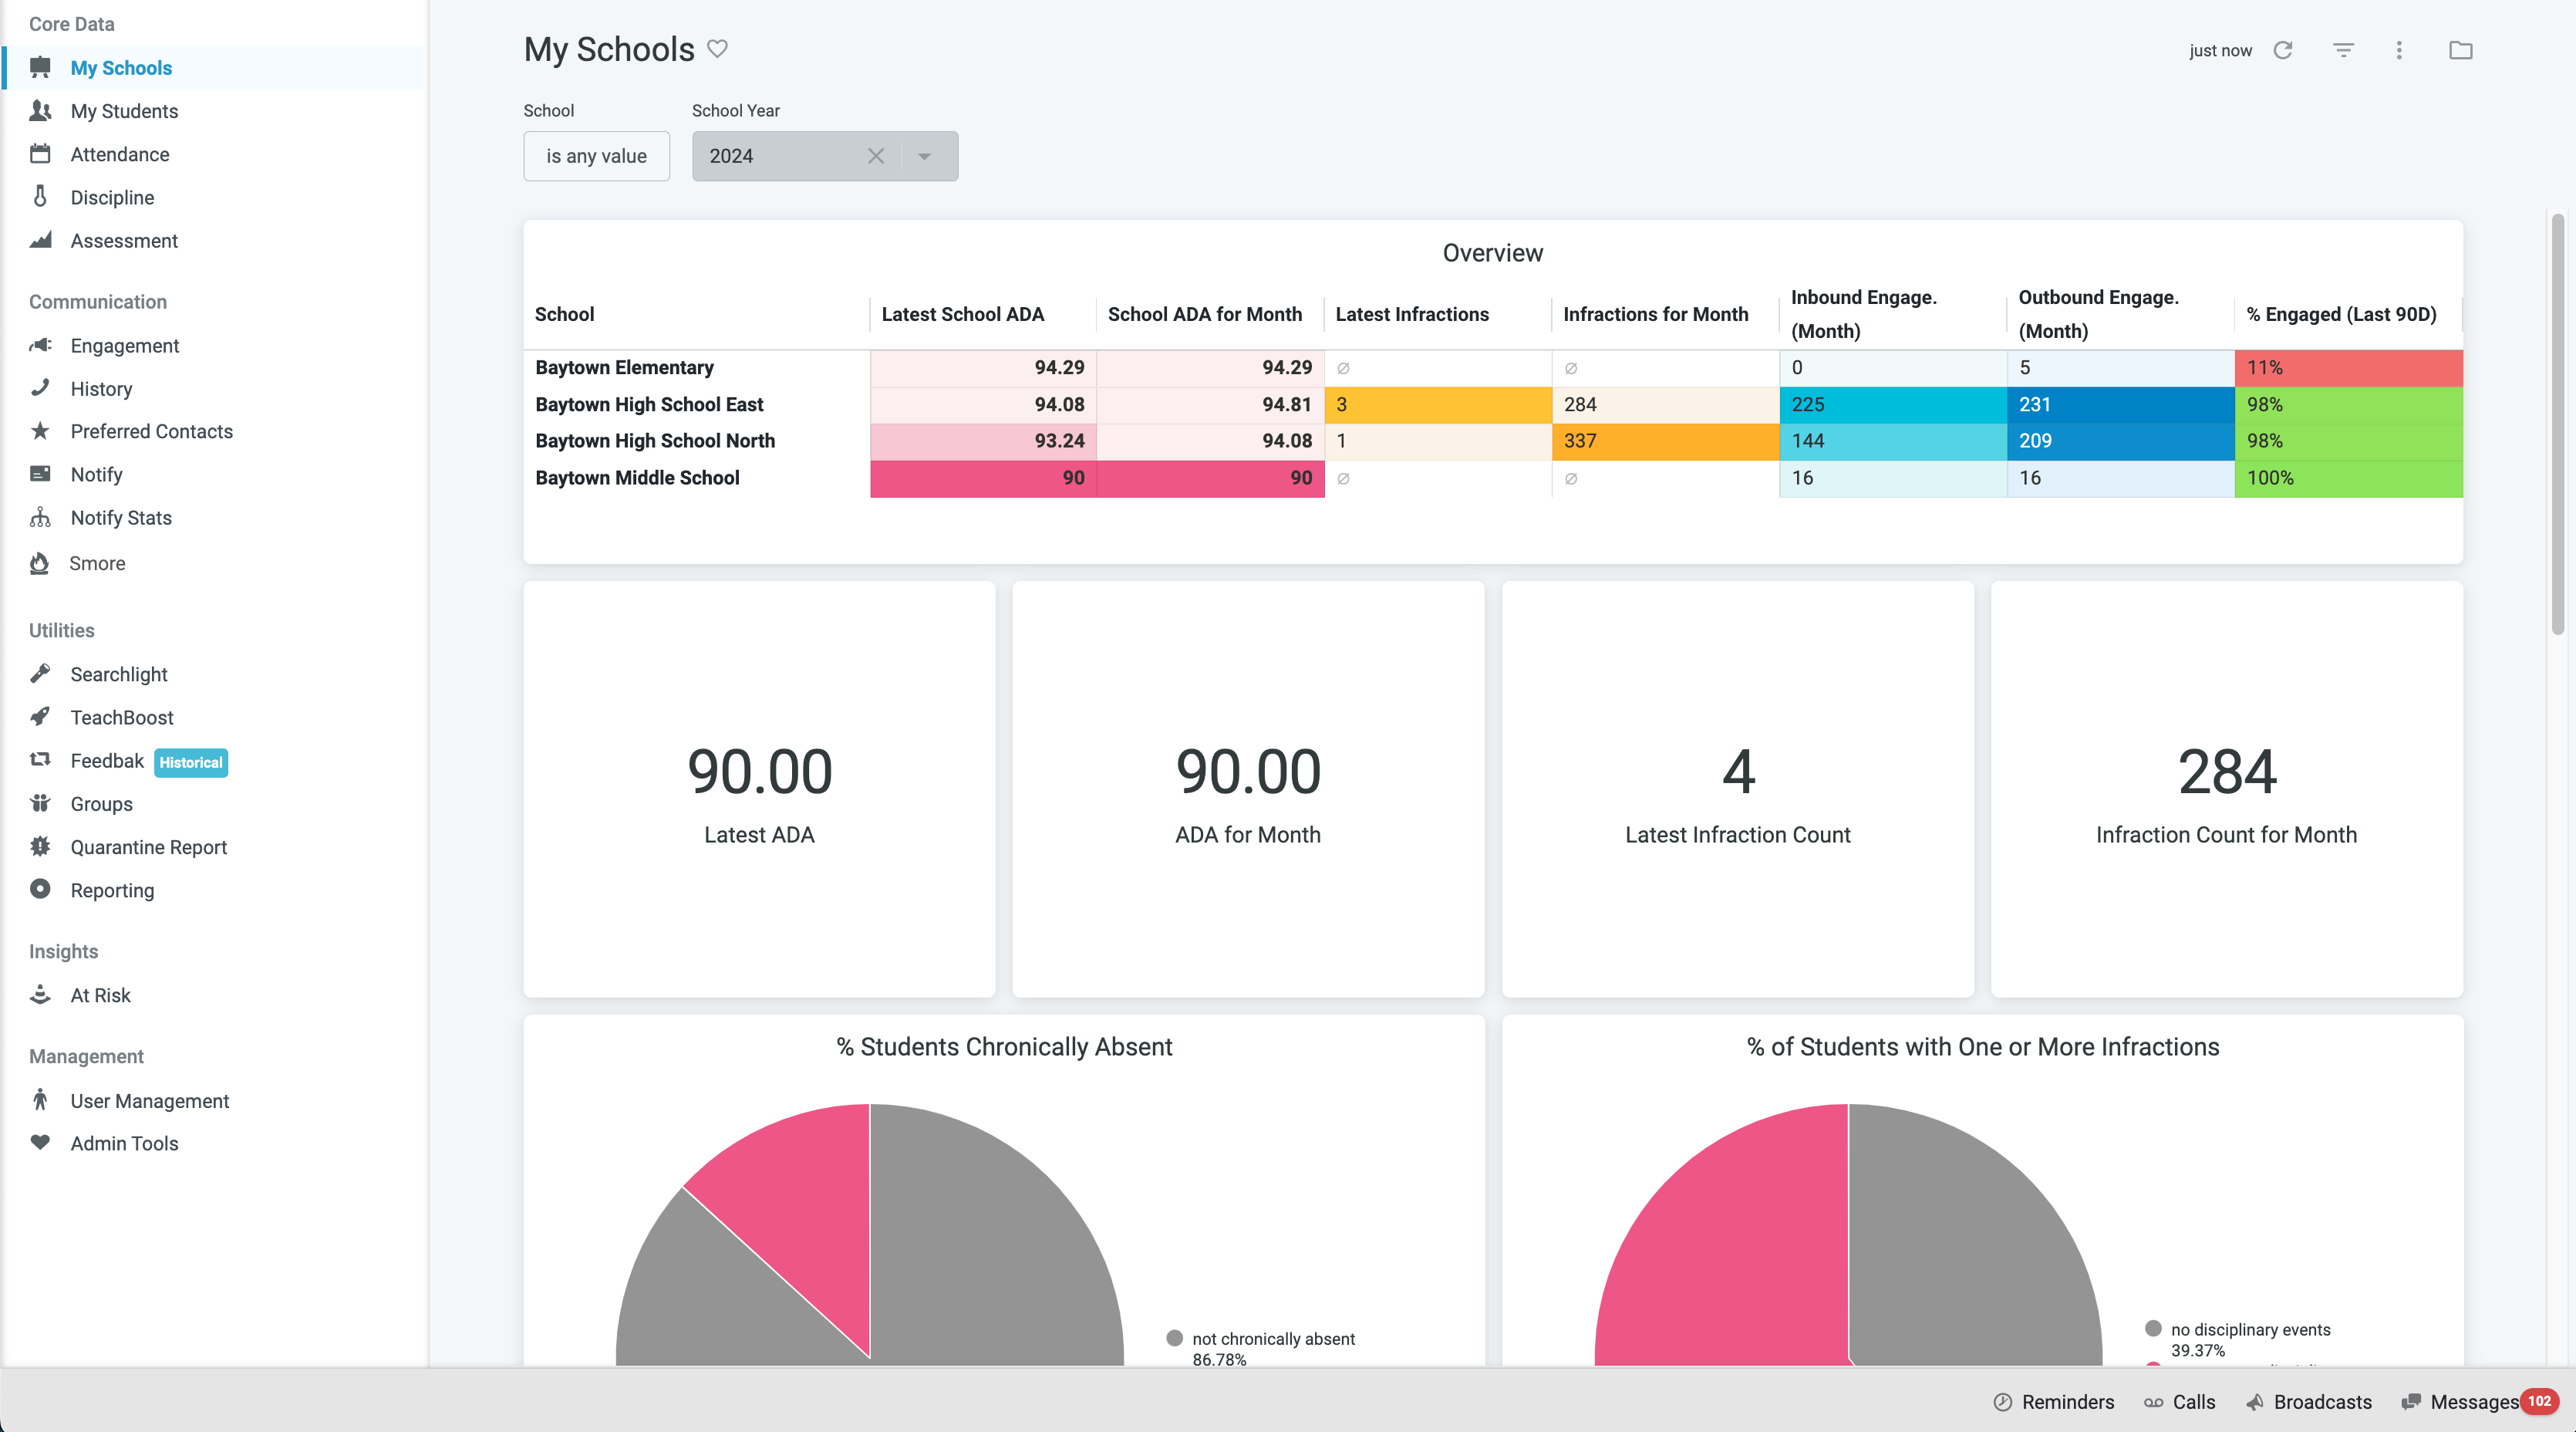This screenshot has height=1432, width=2576.
Task: Navigate to the My Students menu item
Action: pos(124,111)
